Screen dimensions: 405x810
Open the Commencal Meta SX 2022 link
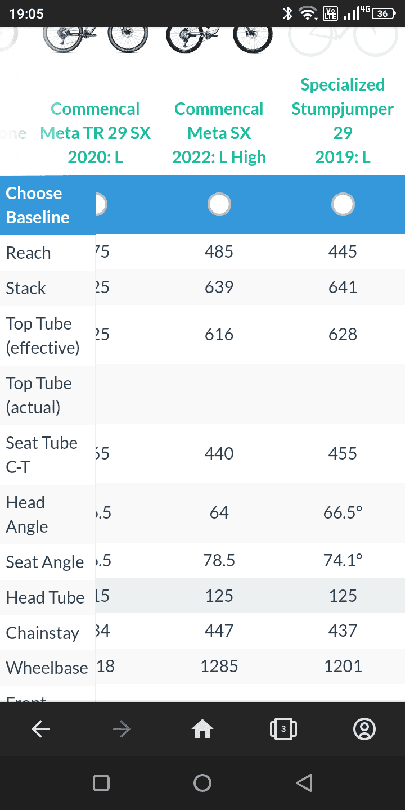click(219, 133)
